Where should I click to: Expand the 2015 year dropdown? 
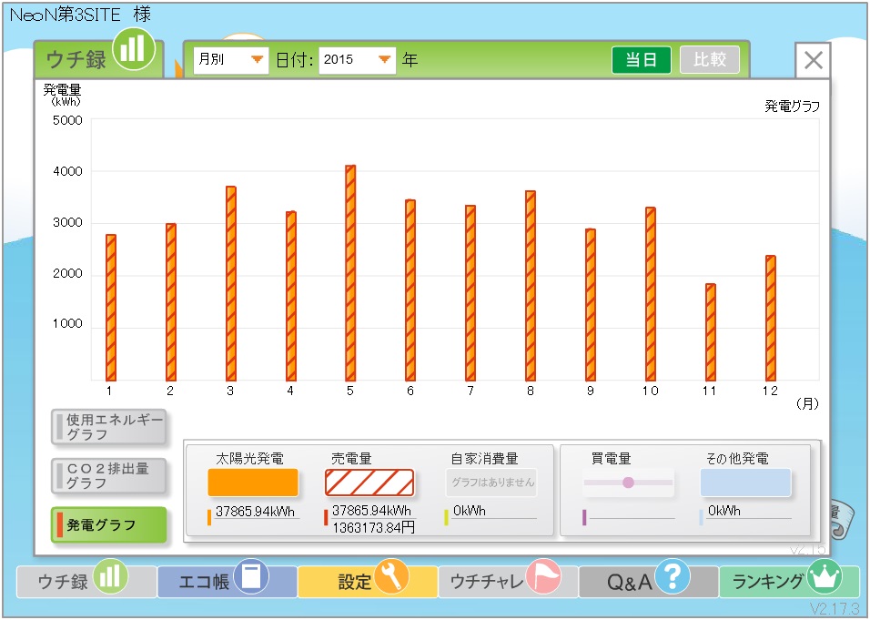coord(358,59)
